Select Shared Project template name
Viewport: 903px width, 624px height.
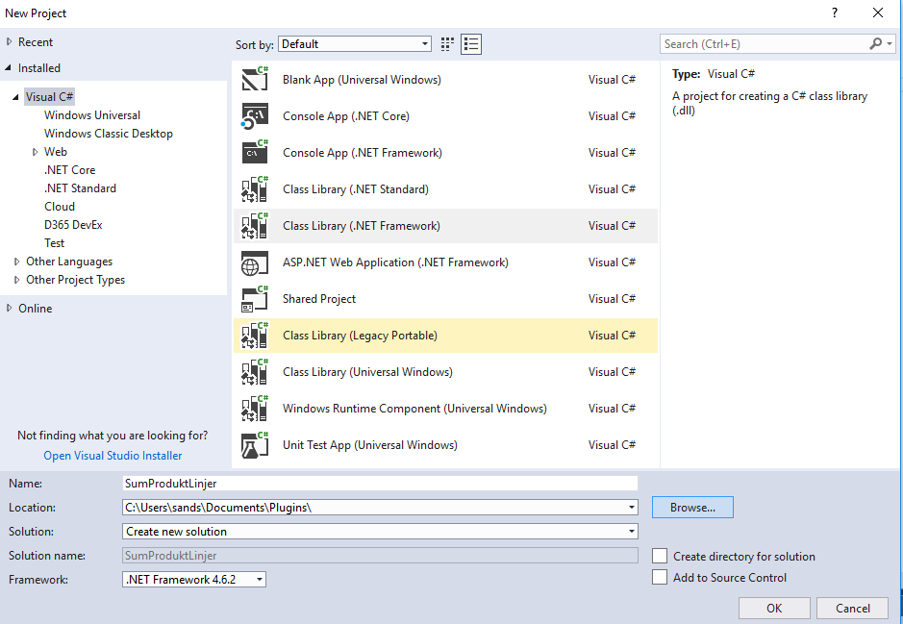coord(319,299)
